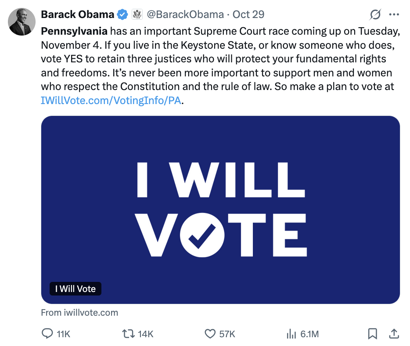The width and height of the screenshot is (410, 346).
Task: Open the share icon to share the post
Action: click(393, 334)
